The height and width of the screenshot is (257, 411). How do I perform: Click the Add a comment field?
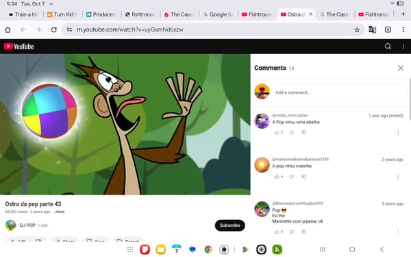coord(340,93)
